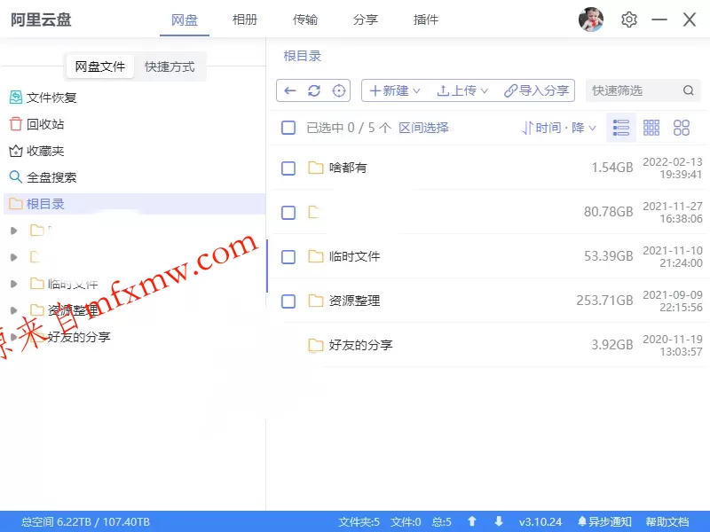Check the 临时文件 folder checkbox

[288, 256]
